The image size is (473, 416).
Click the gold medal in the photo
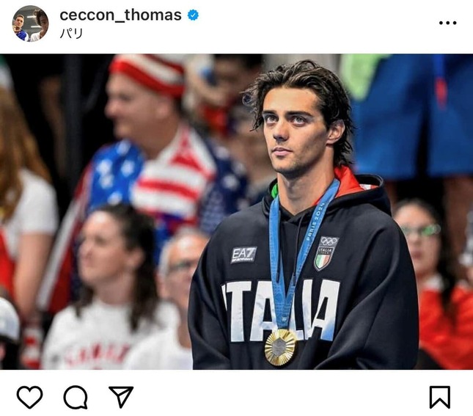pyautogui.click(x=281, y=347)
